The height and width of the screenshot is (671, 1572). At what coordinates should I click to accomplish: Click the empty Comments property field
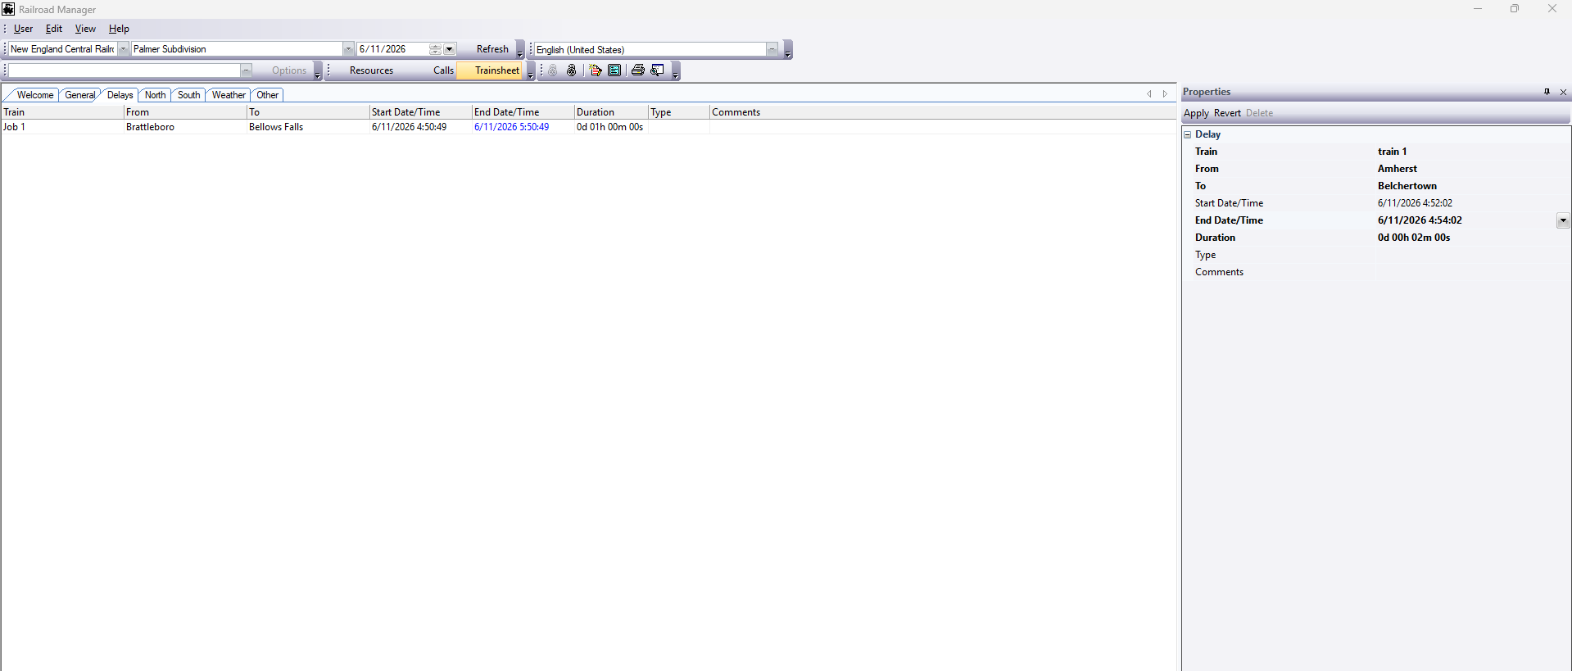point(1472,272)
